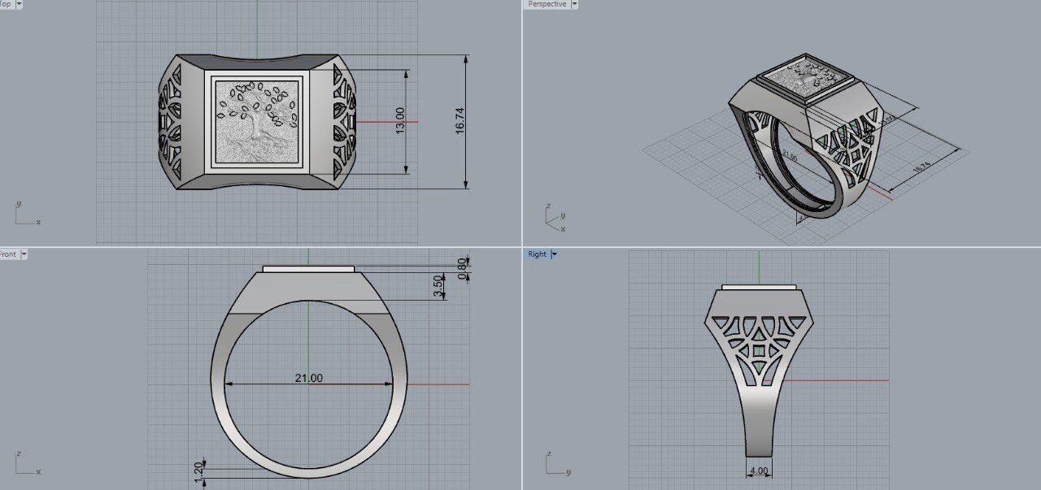Image resolution: width=1041 pixels, height=490 pixels.
Task: Select the tree engraving in Top view
Action: coord(257,120)
